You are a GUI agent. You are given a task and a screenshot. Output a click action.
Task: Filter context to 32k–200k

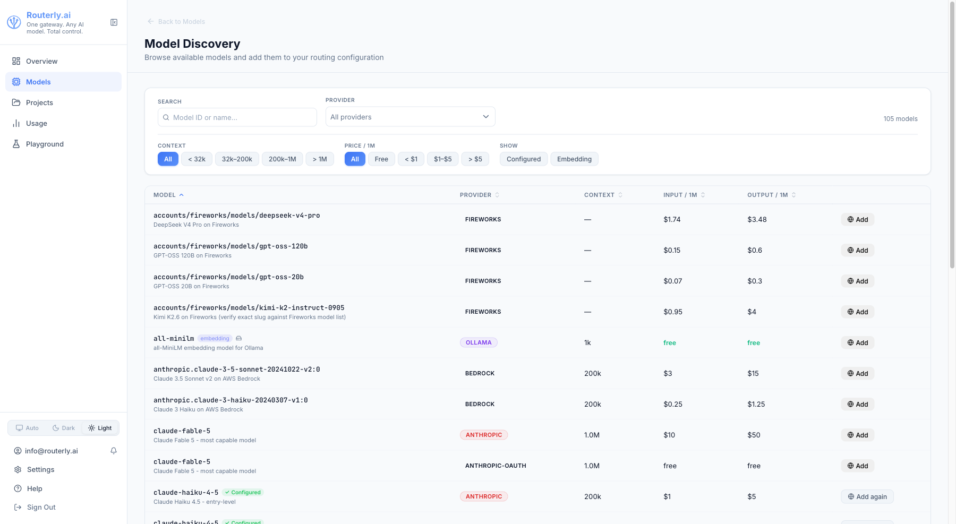(x=237, y=159)
